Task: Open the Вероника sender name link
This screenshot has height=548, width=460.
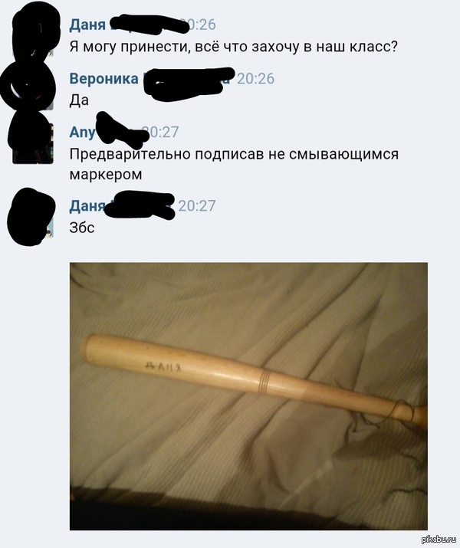Action: 103,79
